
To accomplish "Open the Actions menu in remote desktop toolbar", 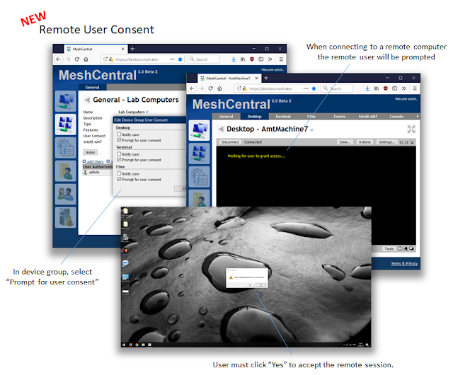I will click(x=365, y=142).
